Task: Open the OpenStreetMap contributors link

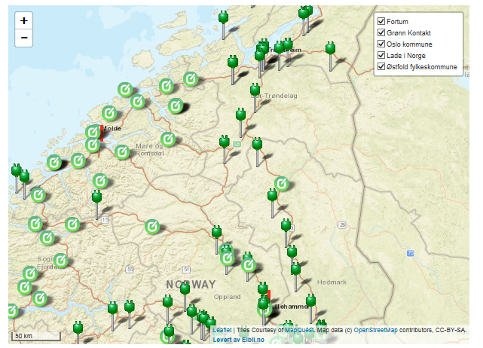Action: tap(375, 330)
